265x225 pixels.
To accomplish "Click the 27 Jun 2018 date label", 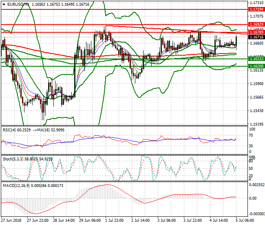I will 12,220.
